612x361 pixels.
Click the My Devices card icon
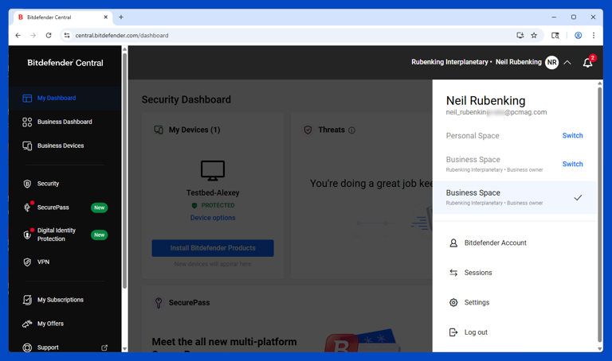point(159,130)
